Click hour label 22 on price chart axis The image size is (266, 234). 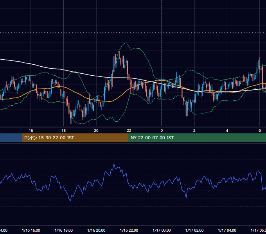129,131
